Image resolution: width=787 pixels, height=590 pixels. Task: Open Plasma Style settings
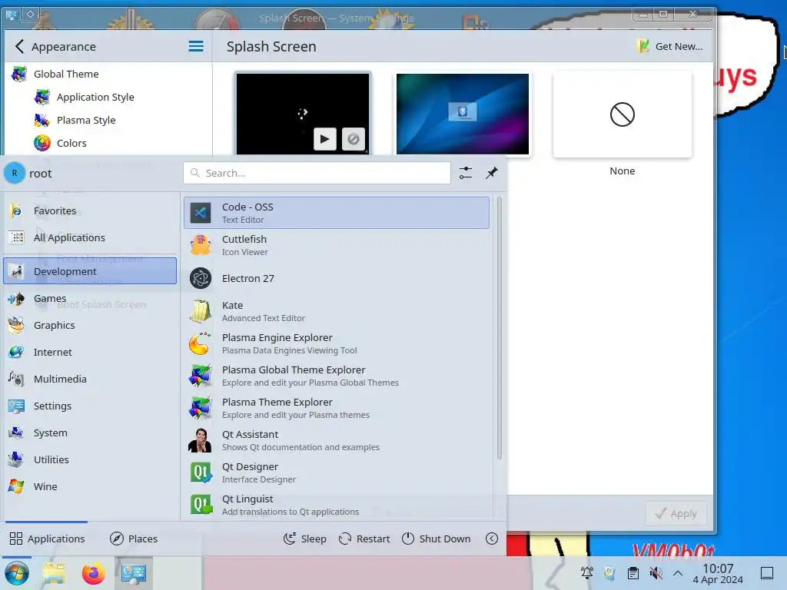(108, 121)
